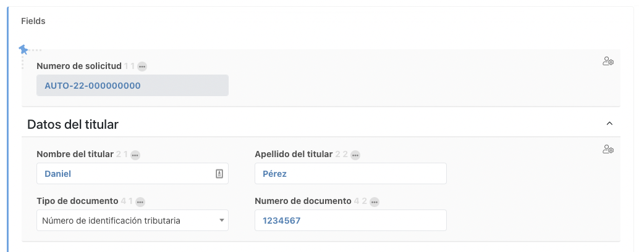The image size is (639, 252).
Task: Open ellipsis options for Apellido del titular
Action: [x=355, y=155]
